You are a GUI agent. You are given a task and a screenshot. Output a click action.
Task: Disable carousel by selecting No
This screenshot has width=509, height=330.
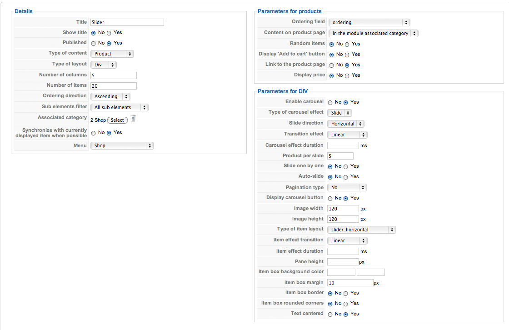pyautogui.click(x=330, y=103)
